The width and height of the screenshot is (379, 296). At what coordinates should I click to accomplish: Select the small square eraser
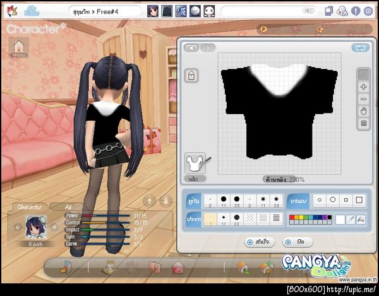[x=346, y=201]
